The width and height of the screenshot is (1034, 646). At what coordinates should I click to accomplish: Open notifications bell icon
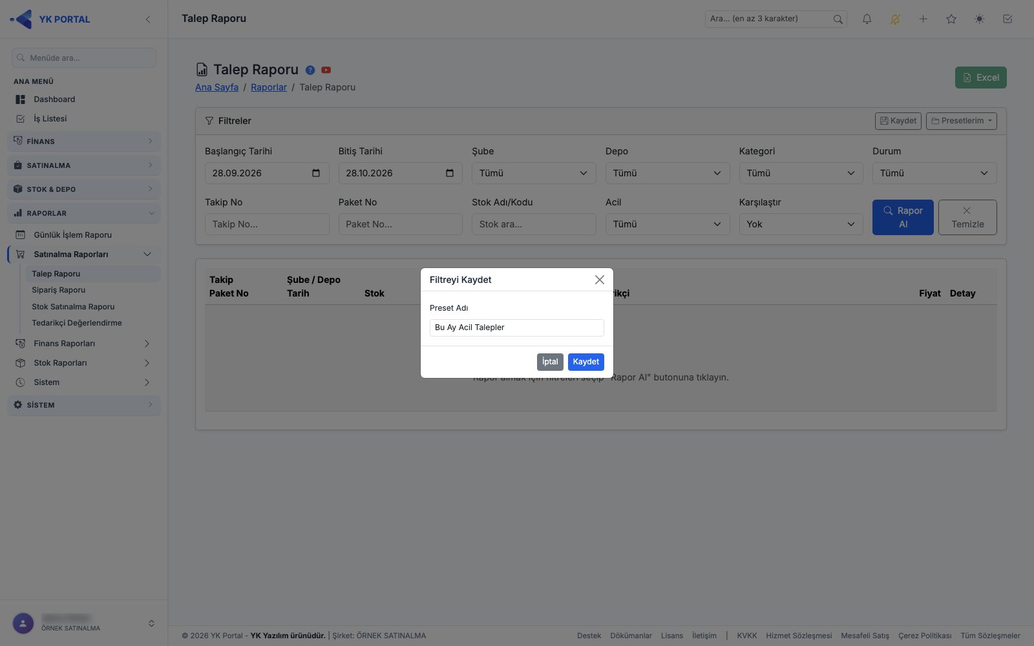pyautogui.click(x=867, y=19)
